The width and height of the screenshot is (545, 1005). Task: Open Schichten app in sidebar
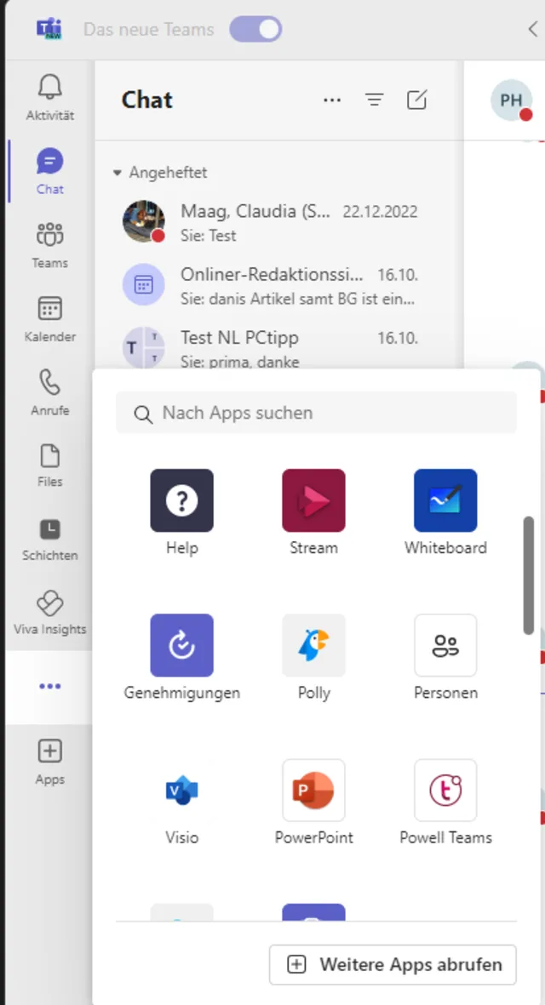coord(50,540)
